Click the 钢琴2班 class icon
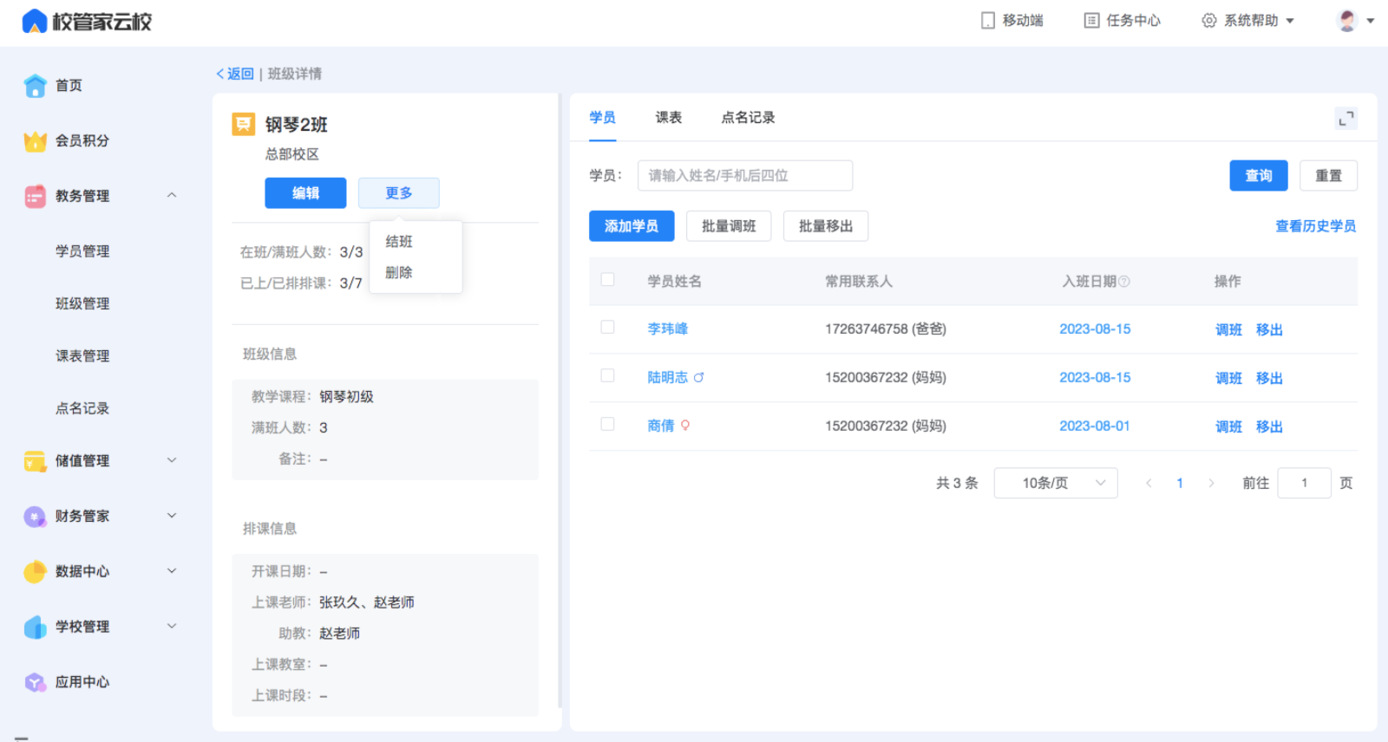Image resolution: width=1388 pixels, height=742 pixels. coord(244,124)
